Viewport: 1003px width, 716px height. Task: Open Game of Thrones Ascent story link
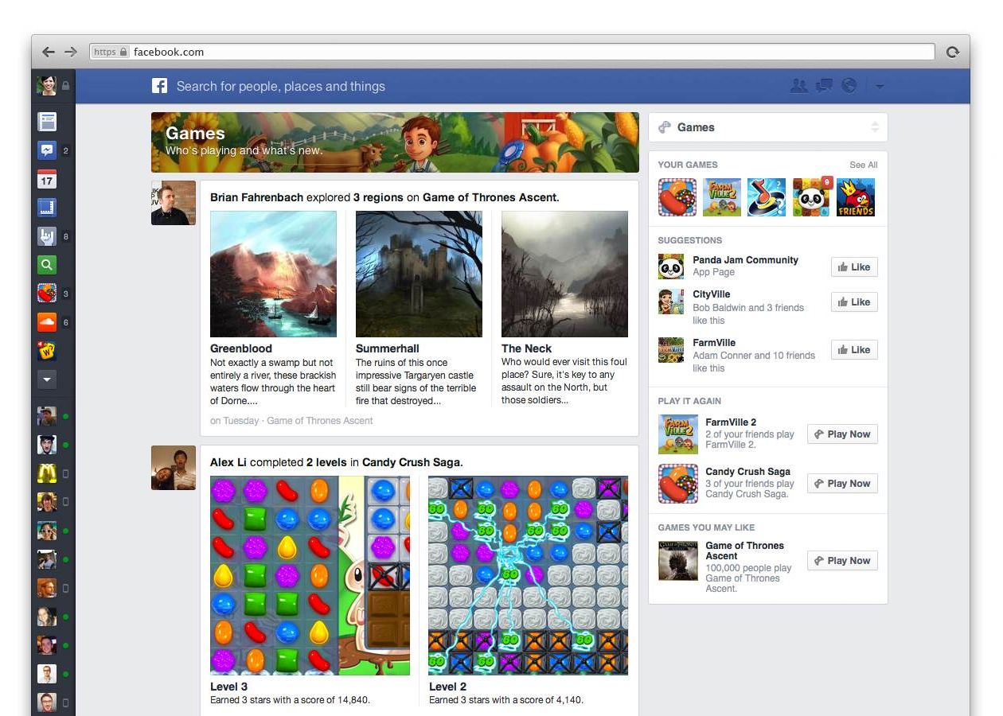click(490, 197)
